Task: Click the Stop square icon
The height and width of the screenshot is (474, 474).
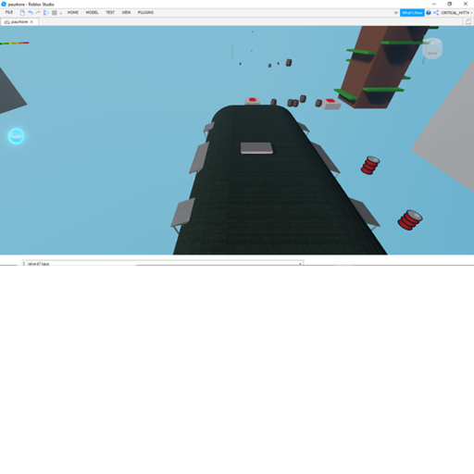Action: [x=55, y=13]
